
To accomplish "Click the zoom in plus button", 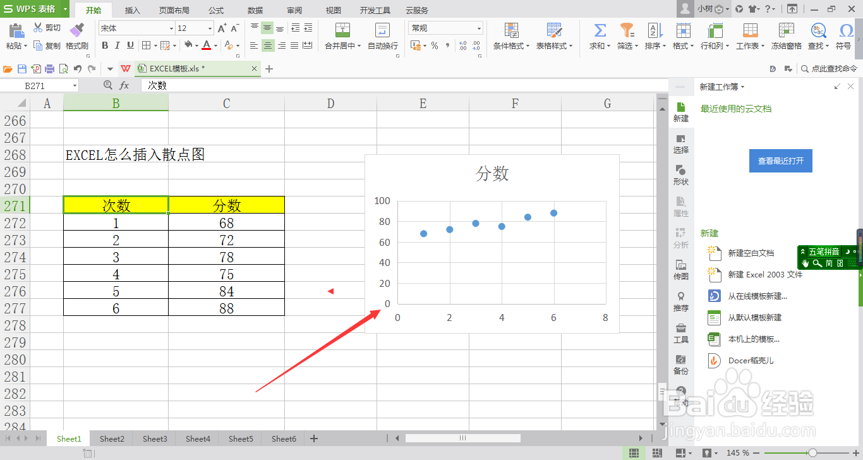I will pyautogui.click(x=857, y=453).
